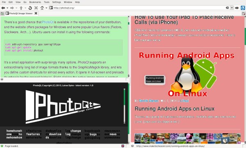Click the red icon in the left status bar
Screen dimensions: 246x148
[x=123, y=146]
